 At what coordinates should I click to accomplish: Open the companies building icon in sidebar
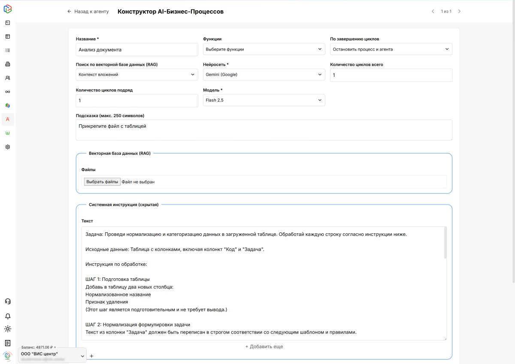pos(8,64)
